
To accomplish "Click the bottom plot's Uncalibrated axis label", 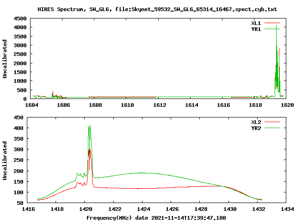I will (5, 160).
